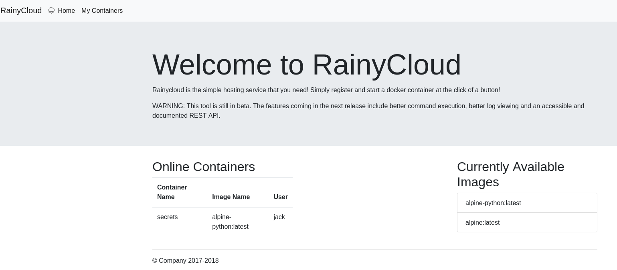The height and width of the screenshot is (270, 617).
Task: Click the REST API text in notice
Action: coord(204,116)
